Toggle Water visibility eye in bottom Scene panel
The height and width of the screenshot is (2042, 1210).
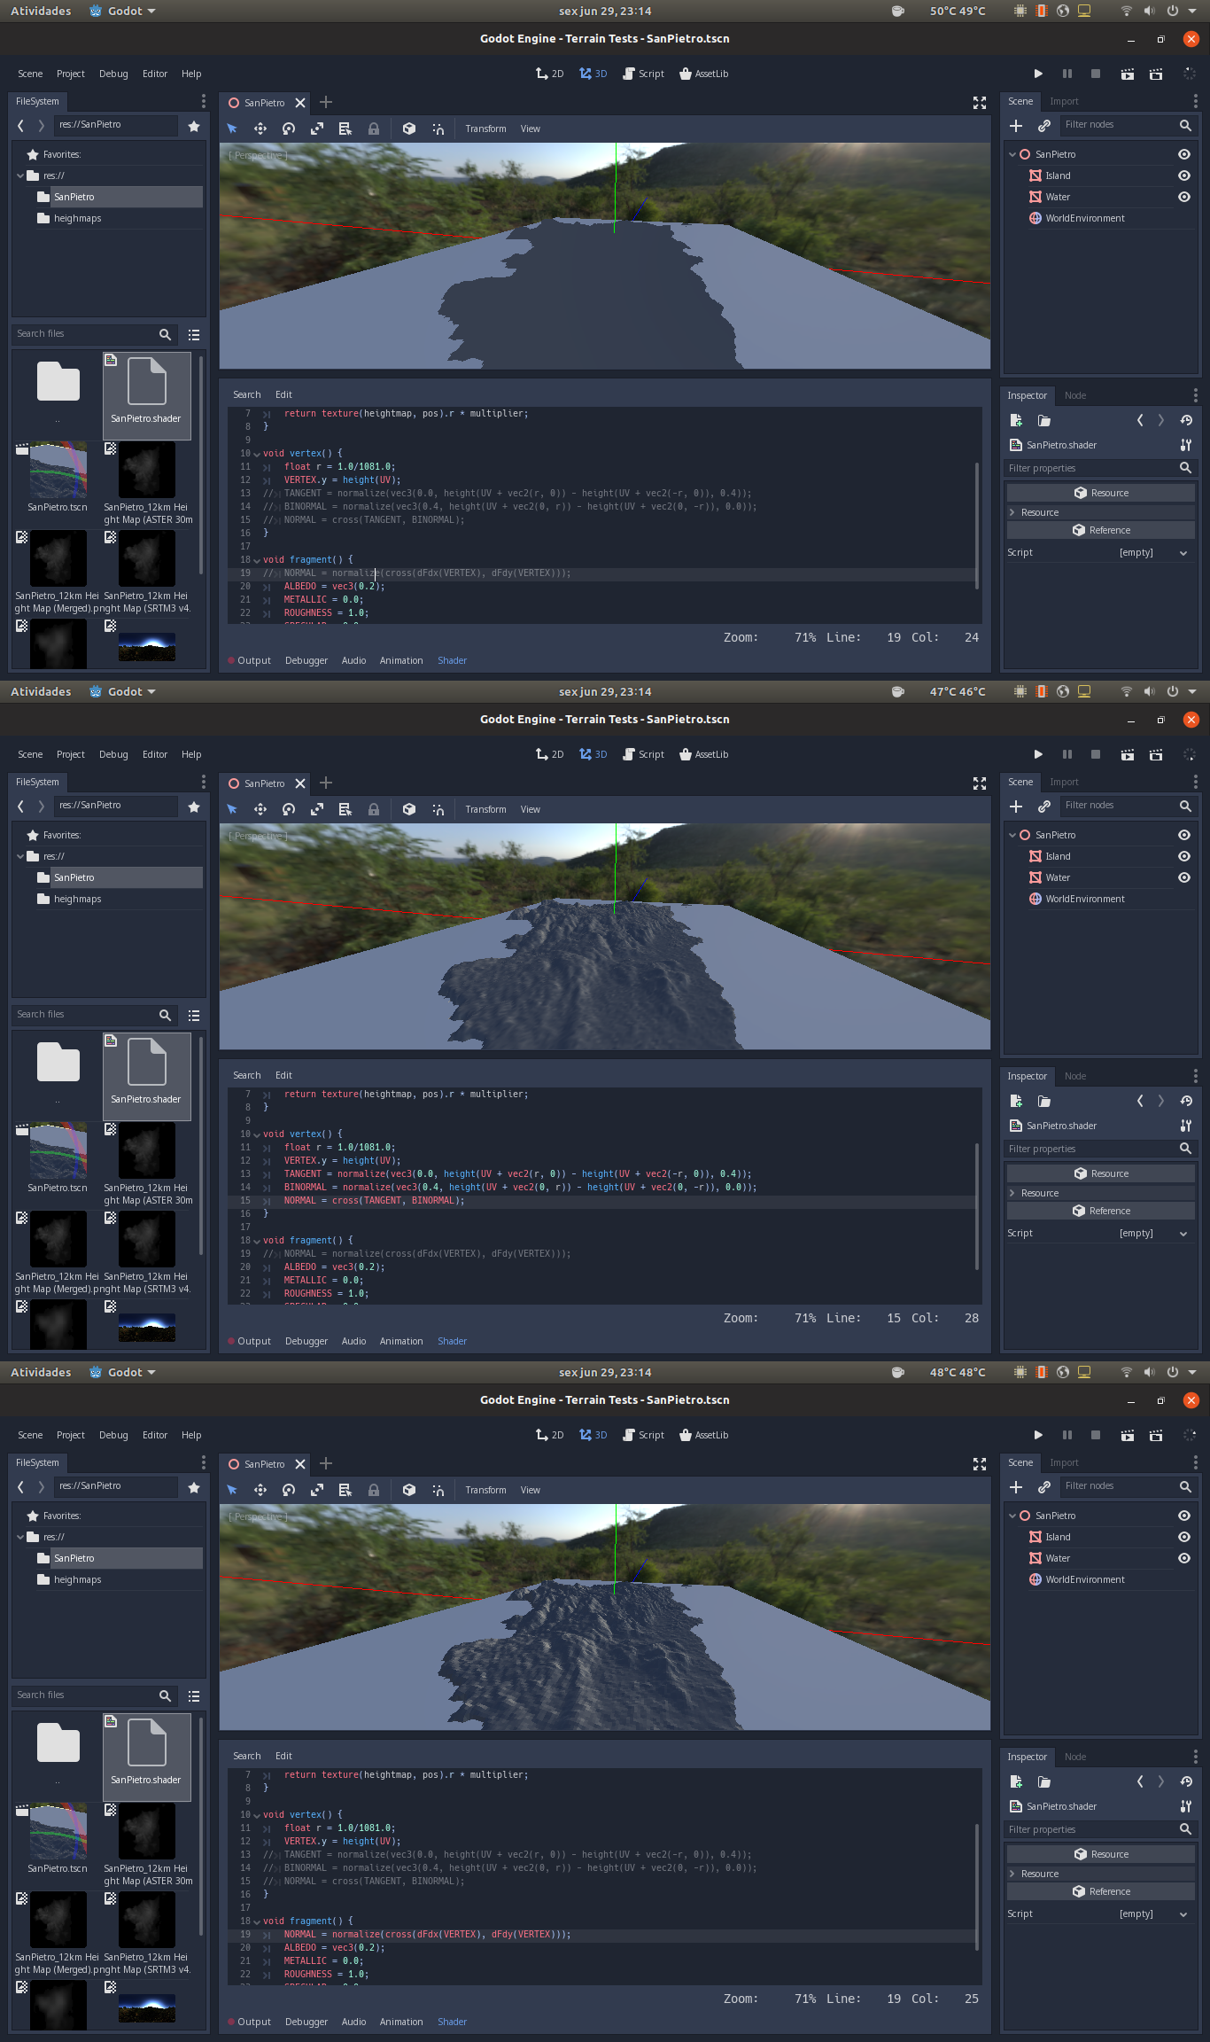click(1184, 1558)
